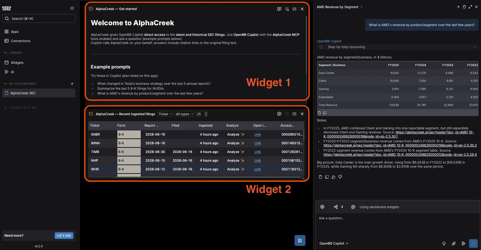481x250 pixels.
Task: Close the Copilot chat panel
Action: click(x=476, y=7)
